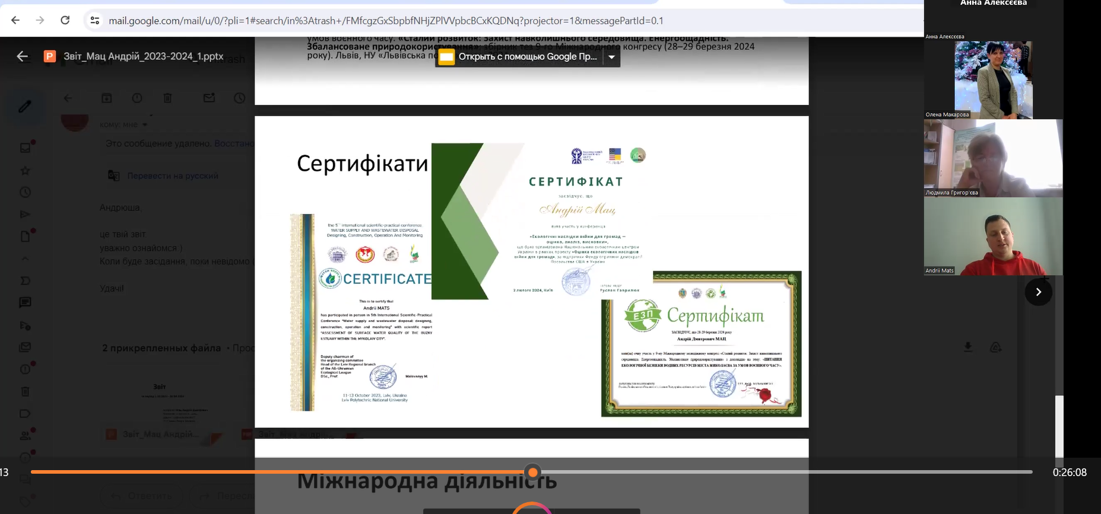Click the Gmail mark-as-unread envelope icon
Screen dimensions: 1101x514
[209, 98]
